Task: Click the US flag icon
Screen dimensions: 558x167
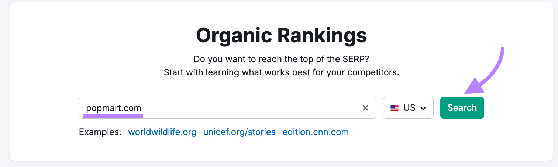Action: point(395,108)
